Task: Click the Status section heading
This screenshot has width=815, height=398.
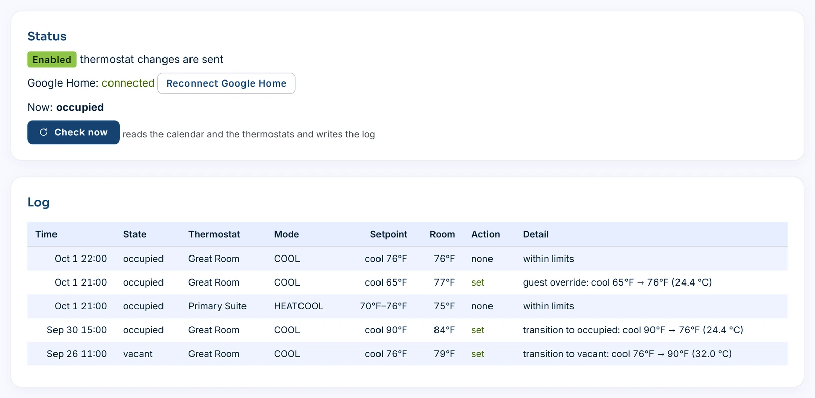Action: 47,36
